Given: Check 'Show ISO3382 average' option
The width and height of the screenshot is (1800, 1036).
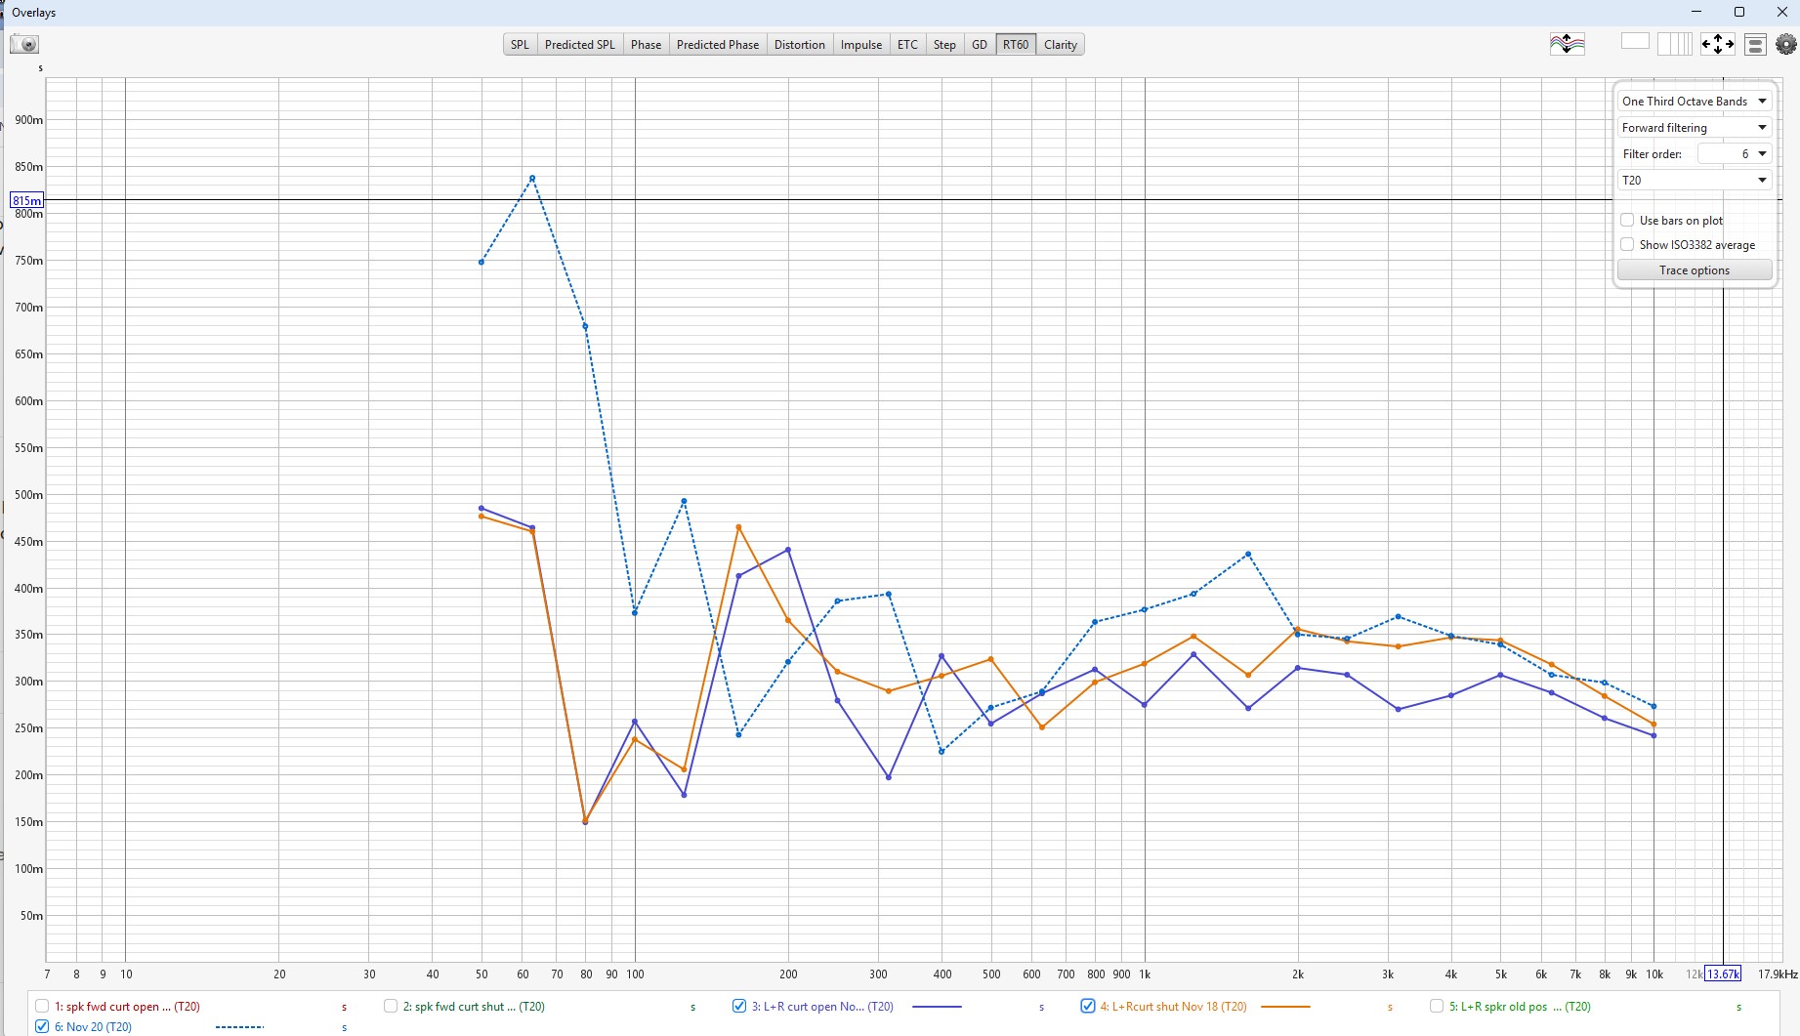Looking at the screenshot, I should pos(1627,245).
